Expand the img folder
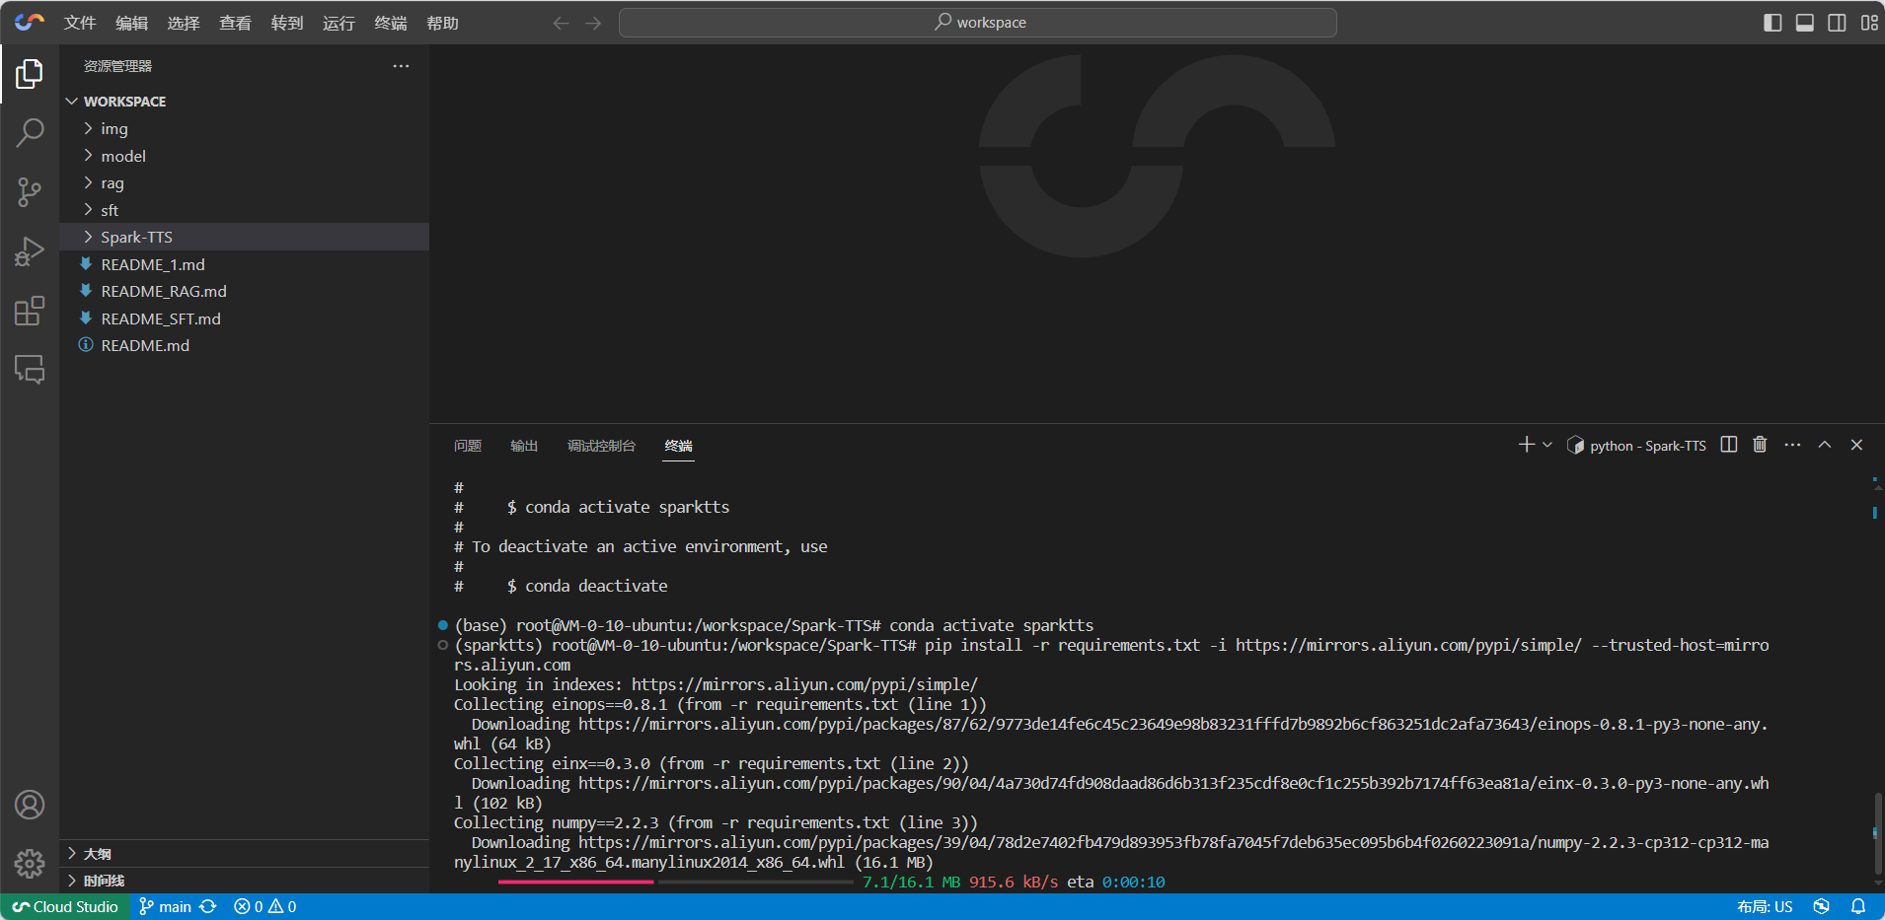The image size is (1885, 920). [x=244, y=129]
